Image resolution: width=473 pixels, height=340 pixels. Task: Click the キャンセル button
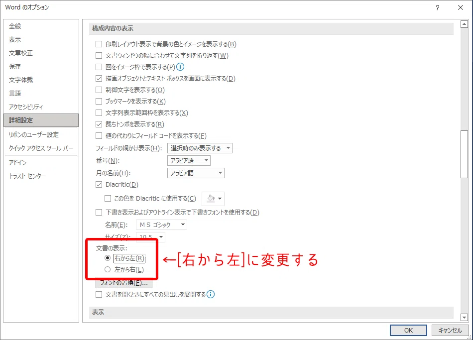pos(450,331)
